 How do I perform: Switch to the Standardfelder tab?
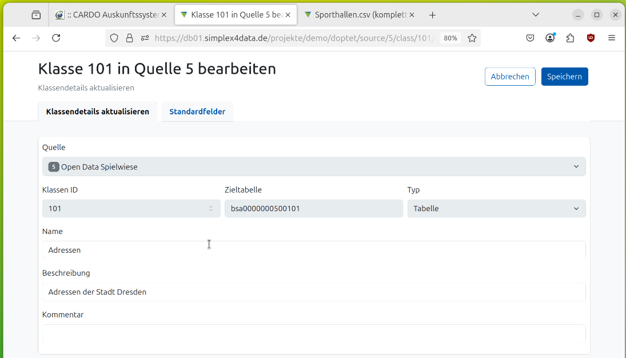click(197, 112)
